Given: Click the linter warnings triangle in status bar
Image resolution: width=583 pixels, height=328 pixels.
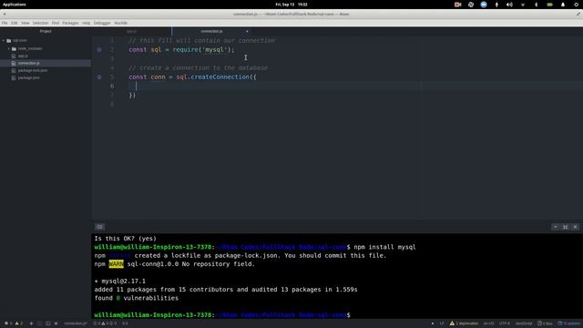Looking at the screenshot, I should (x=18, y=323).
